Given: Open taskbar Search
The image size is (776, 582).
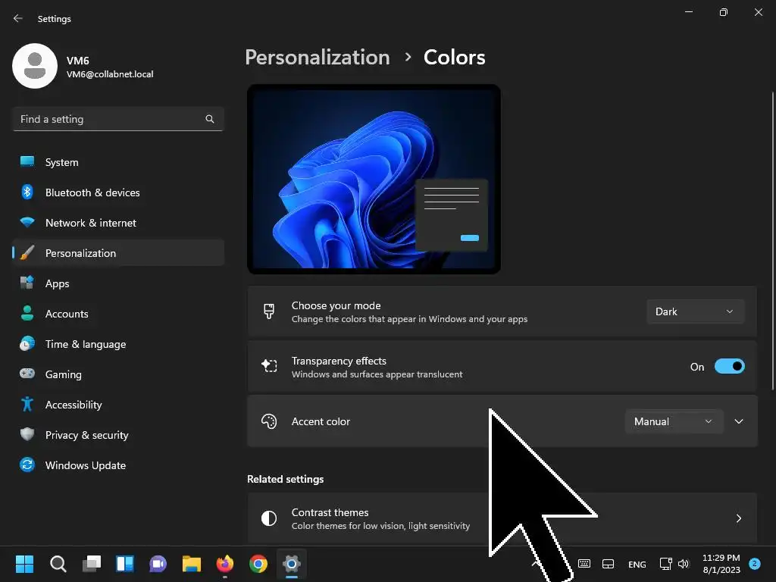Looking at the screenshot, I should [x=58, y=564].
